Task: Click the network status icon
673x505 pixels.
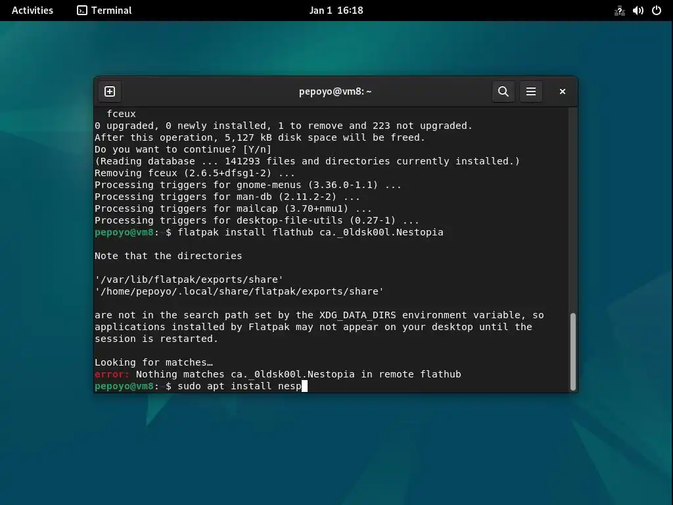Action: 619,11
